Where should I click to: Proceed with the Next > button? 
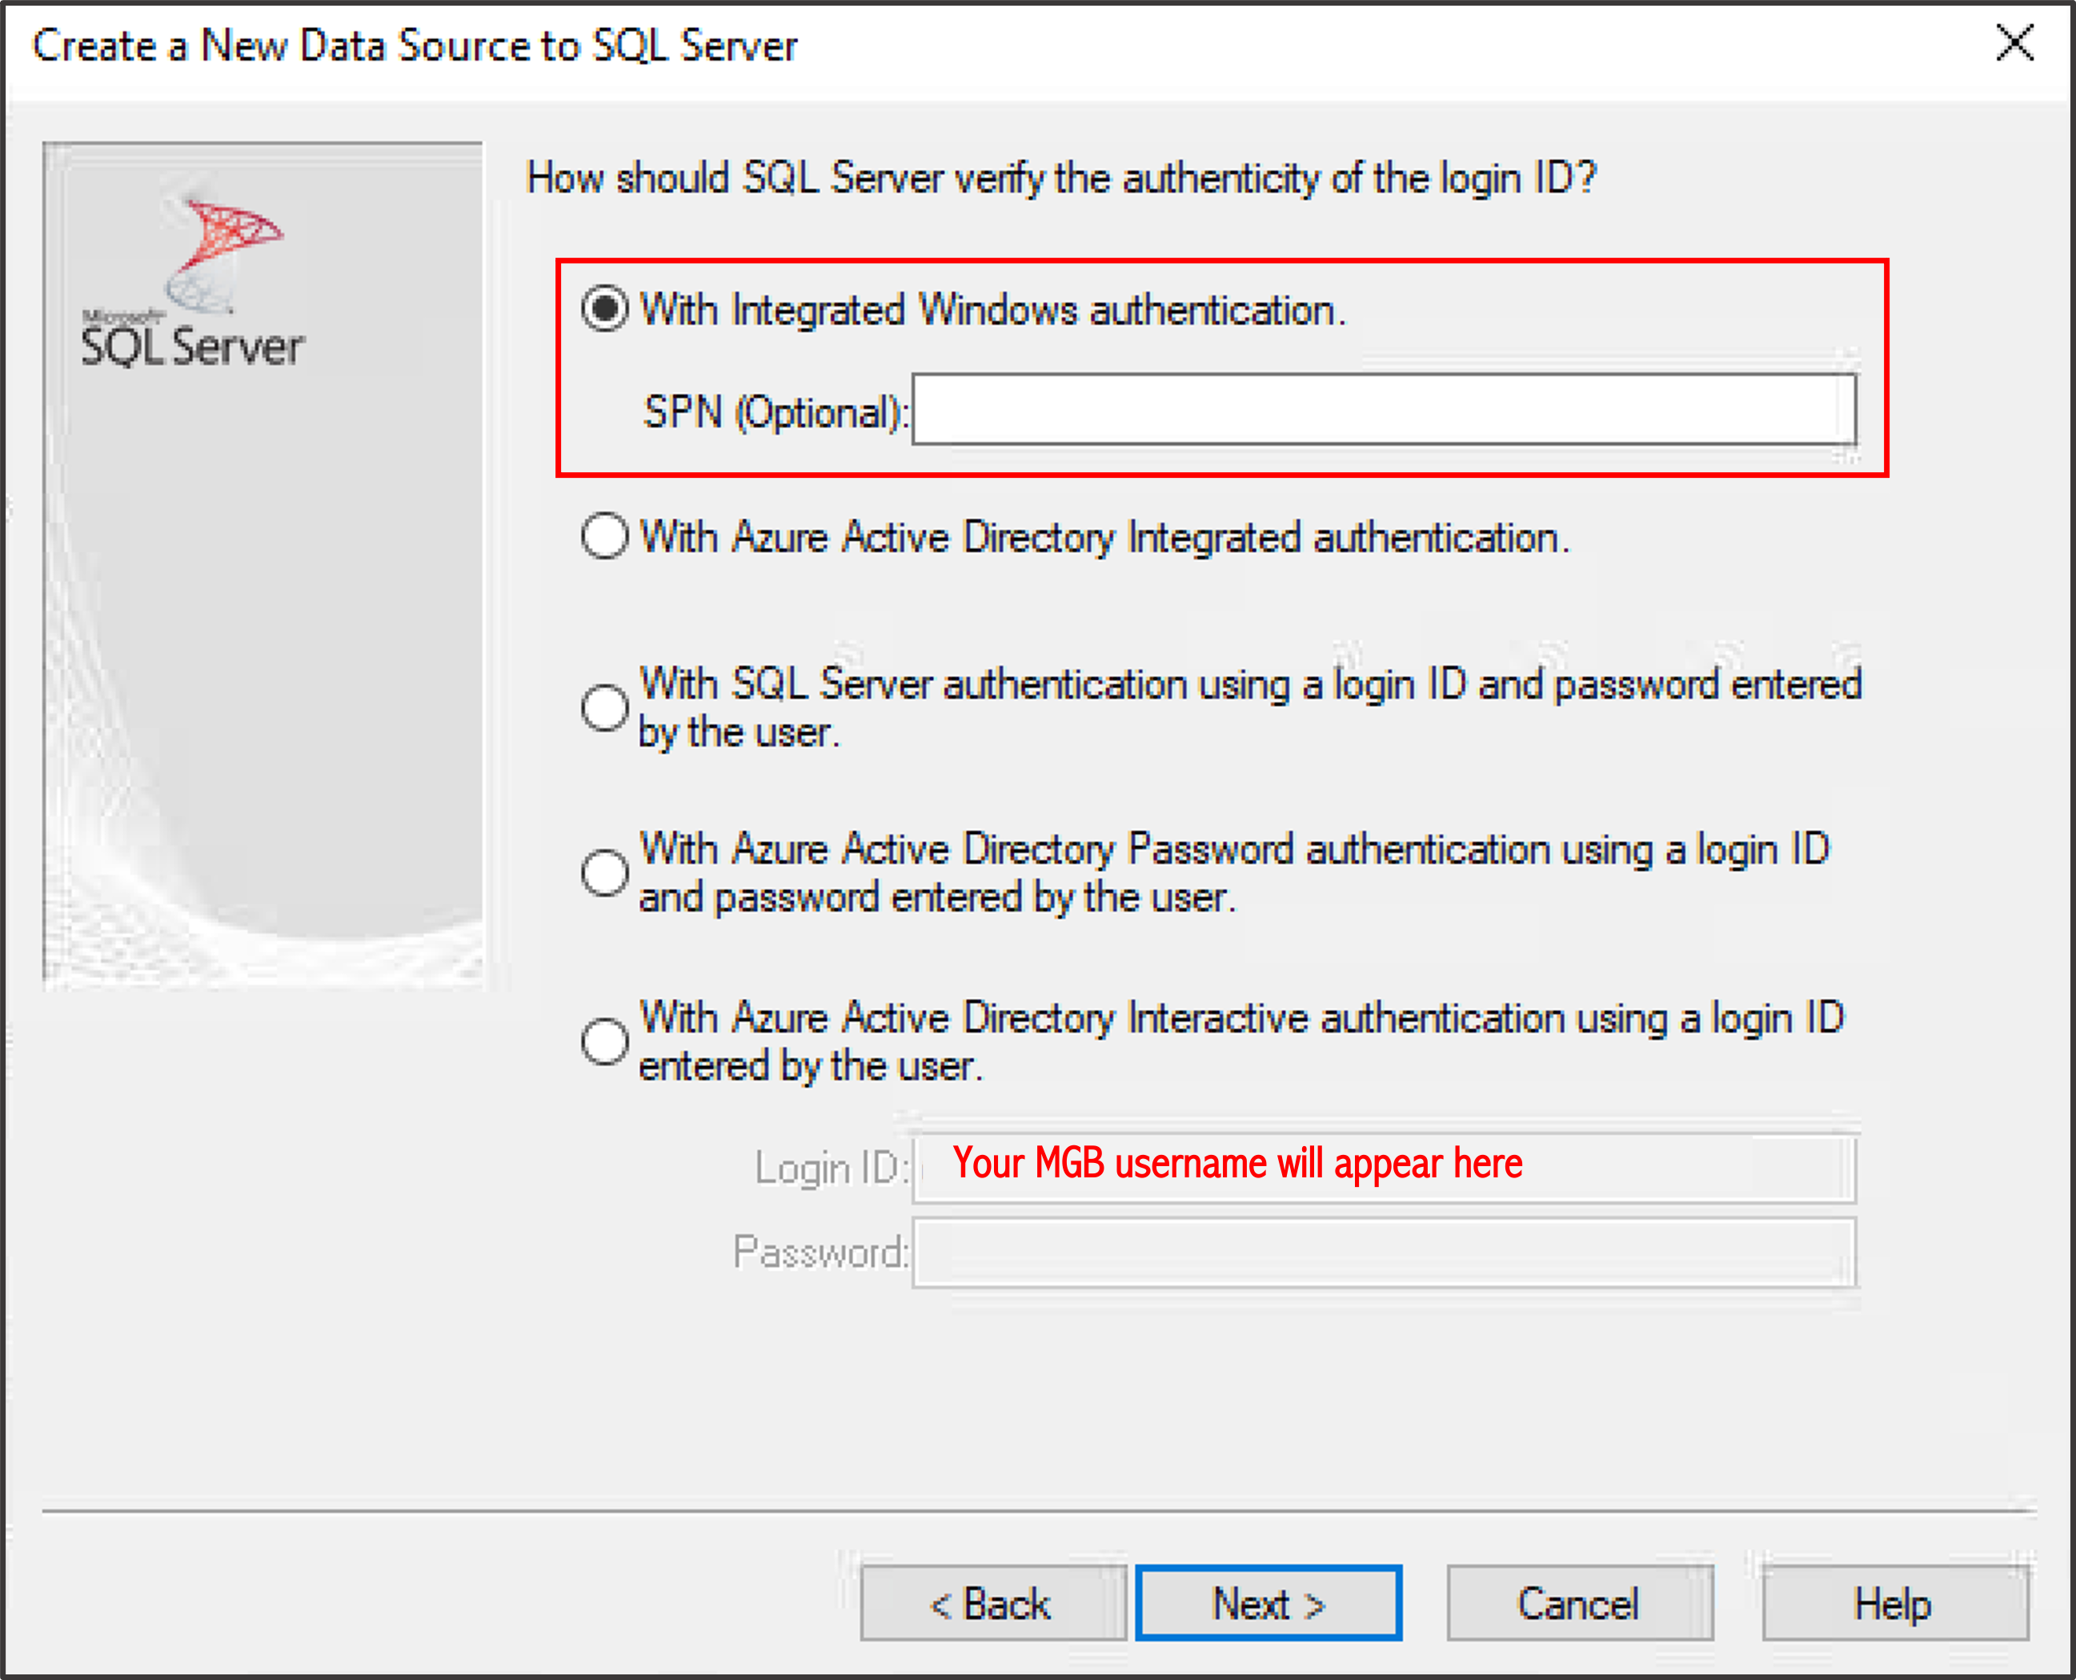(1268, 1603)
